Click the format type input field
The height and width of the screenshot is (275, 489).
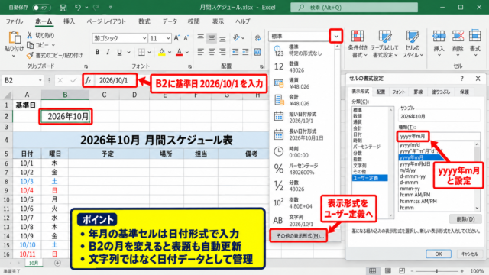pyautogui.click(x=439, y=136)
